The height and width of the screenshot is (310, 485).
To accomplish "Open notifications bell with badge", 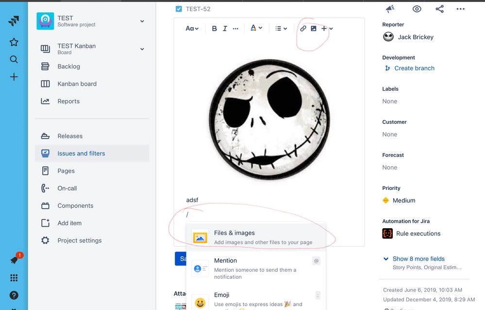I will [x=15, y=260].
